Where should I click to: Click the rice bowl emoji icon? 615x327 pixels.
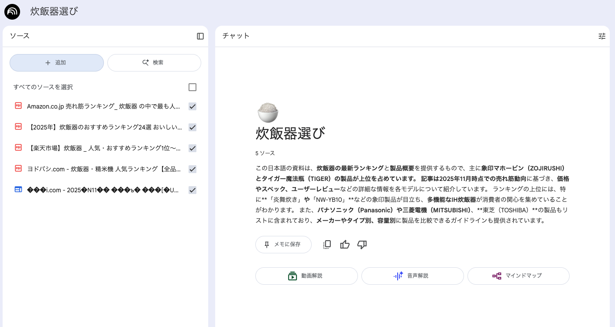coord(268,113)
